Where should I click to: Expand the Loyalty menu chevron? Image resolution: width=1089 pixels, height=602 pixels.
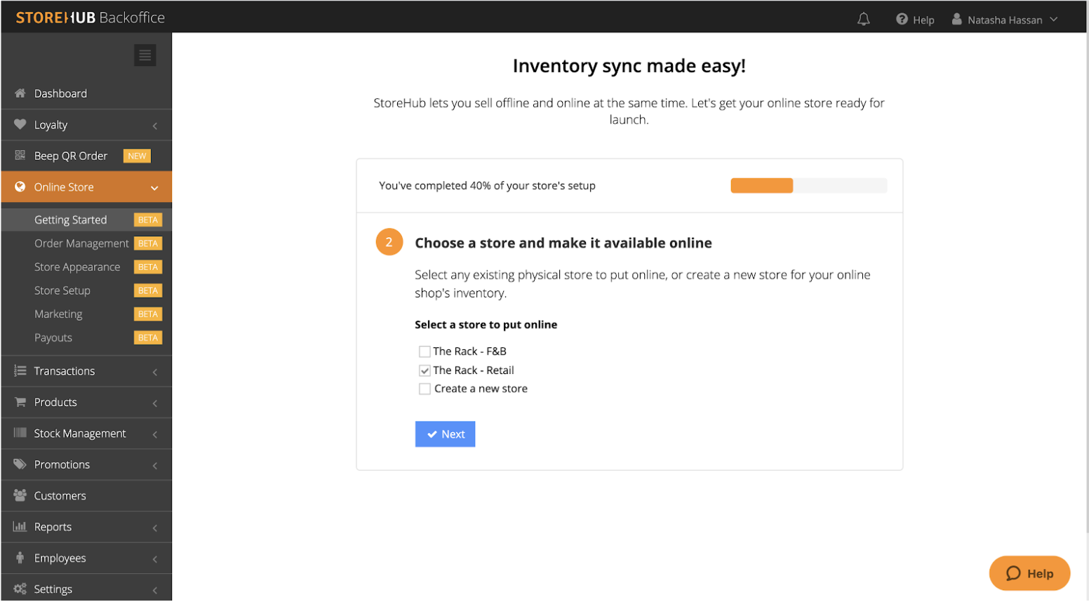point(155,126)
